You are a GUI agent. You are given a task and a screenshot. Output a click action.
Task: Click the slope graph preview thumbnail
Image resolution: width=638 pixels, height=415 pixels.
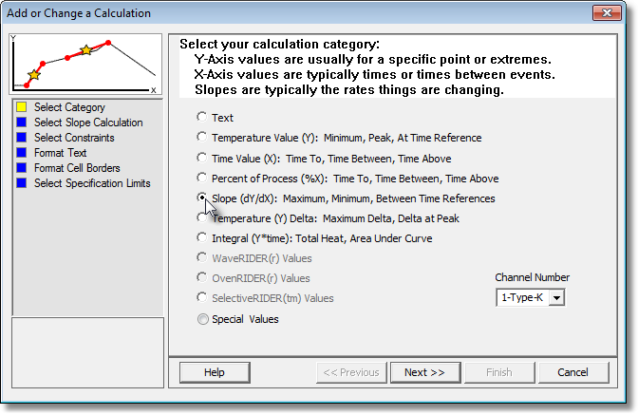click(85, 65)
